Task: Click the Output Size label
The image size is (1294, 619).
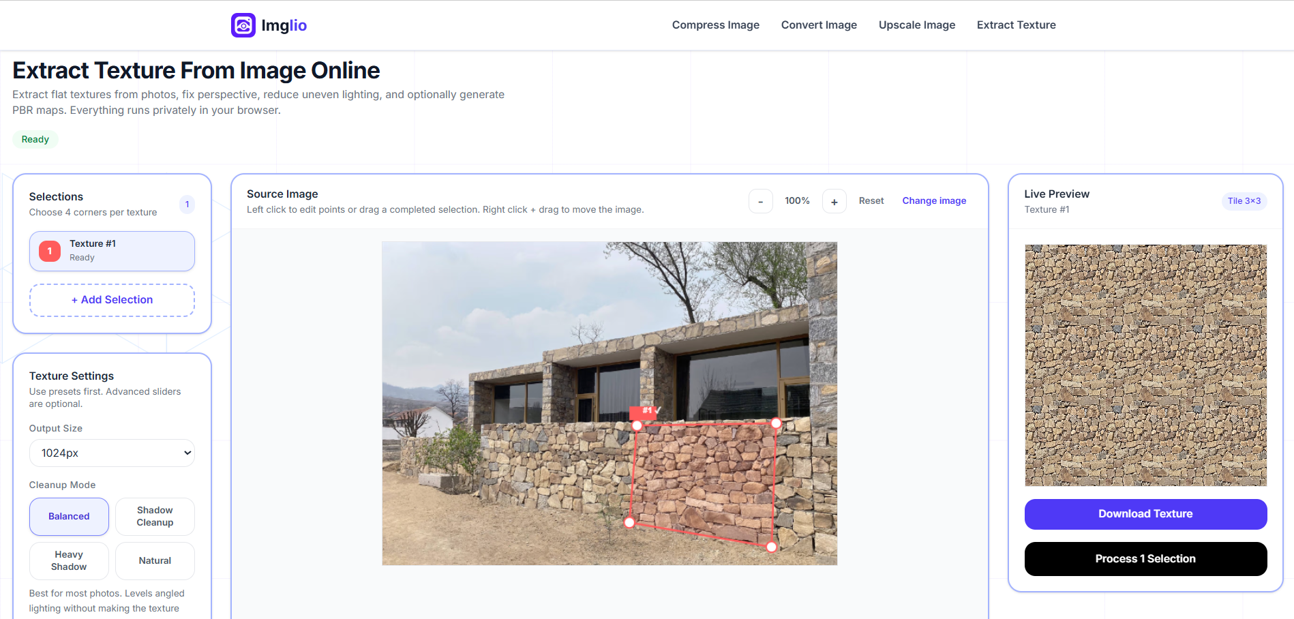Action: (x=56, y=429)
